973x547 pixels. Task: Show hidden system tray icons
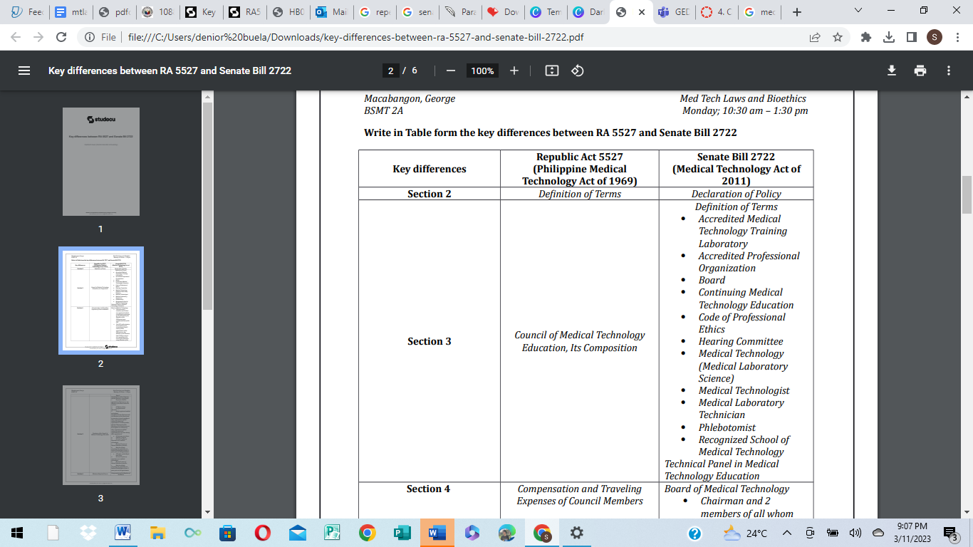pos(787,533)
